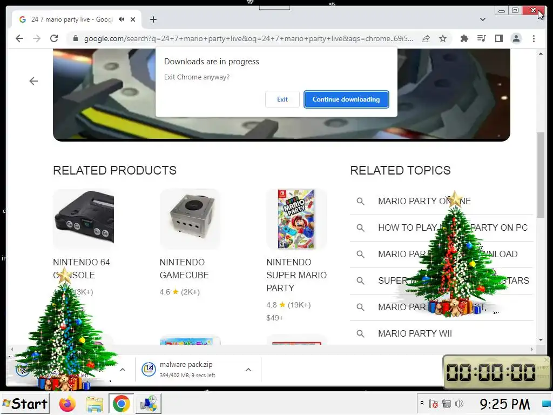Click the 00:00:00 timer display

pyautogui.click(x=490, y=372)
